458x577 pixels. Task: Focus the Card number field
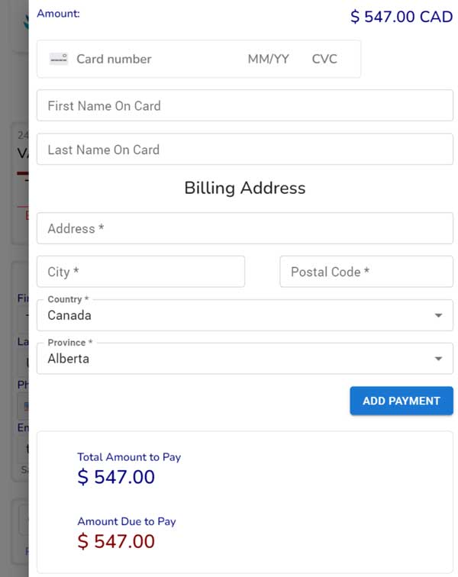coord(155,59)
